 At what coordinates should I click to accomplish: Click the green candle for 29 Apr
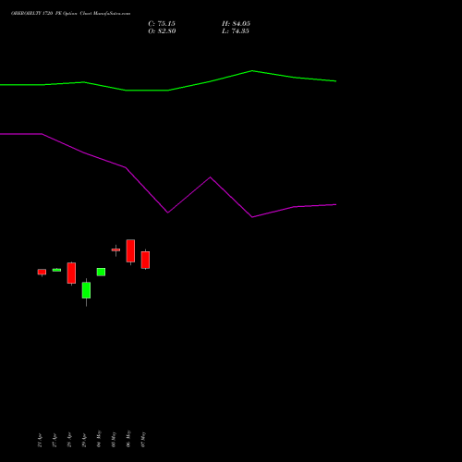point(86,290)
